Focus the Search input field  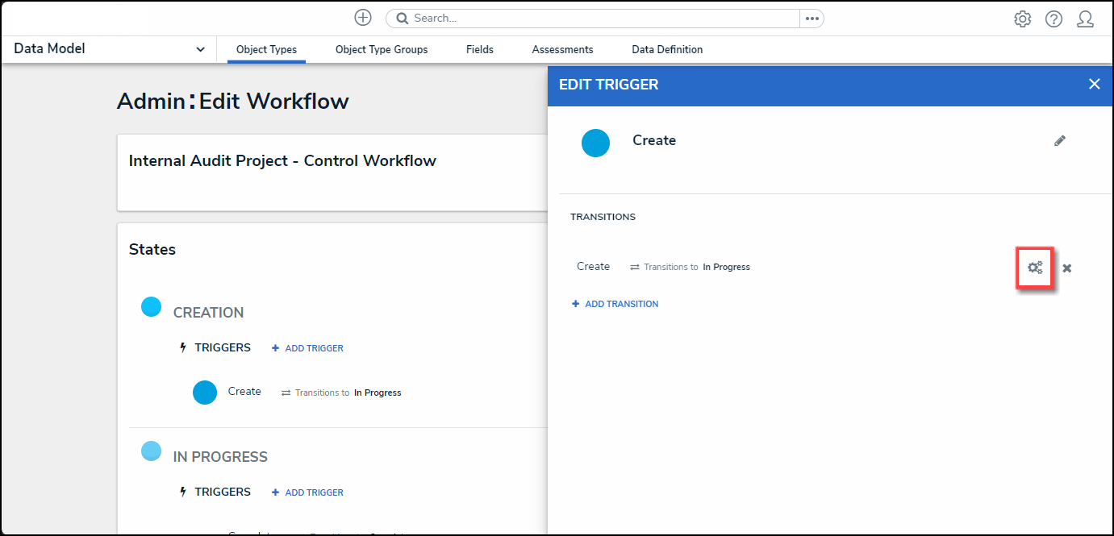click(597, 19)
